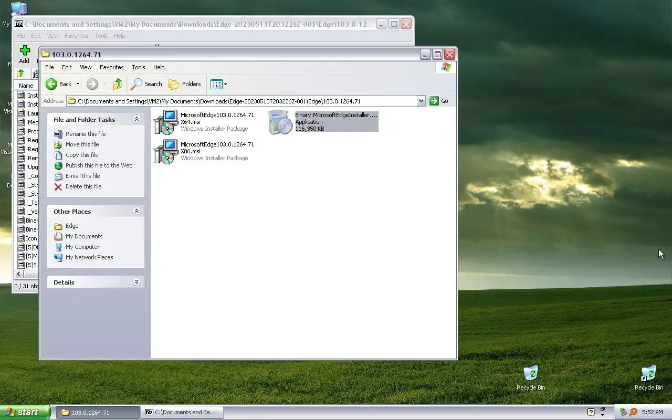Click the Windows flag logo in Explorer
Viewport: 672px width, 420px height.
coord(446,67)
